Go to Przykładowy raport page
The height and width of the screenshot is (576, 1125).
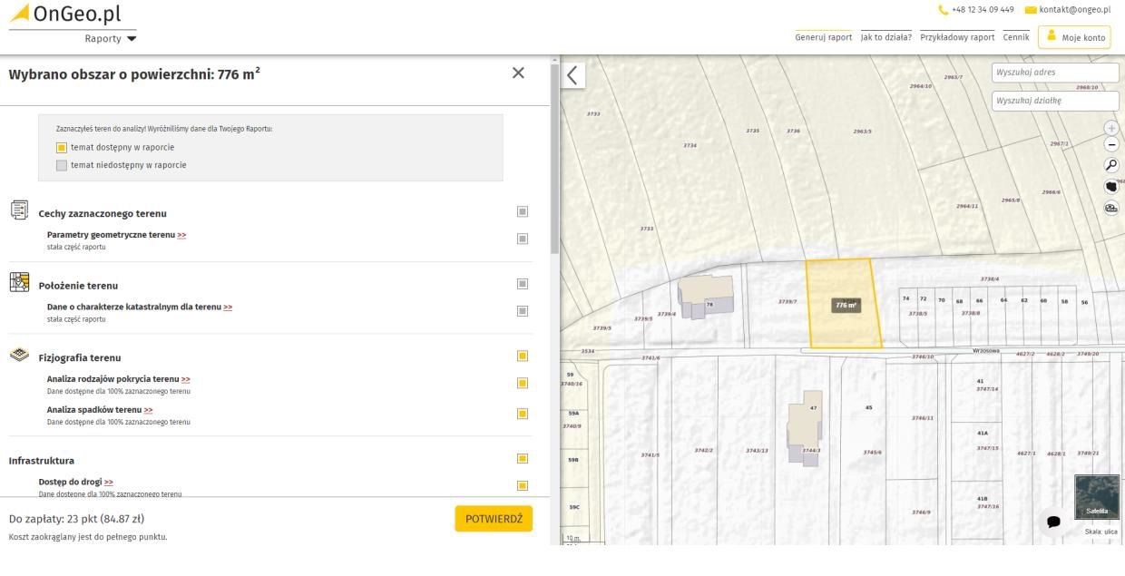tap(958, 37)
